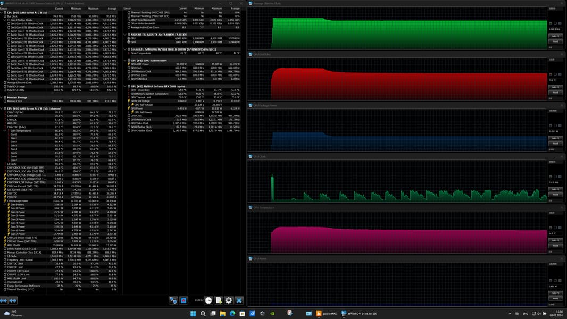Image resolution: width=567 pixels, height=319 pixels.
Task: Click Auto Fit on CPU (Tctl/Tdie) graph
Action: [555, 87]
